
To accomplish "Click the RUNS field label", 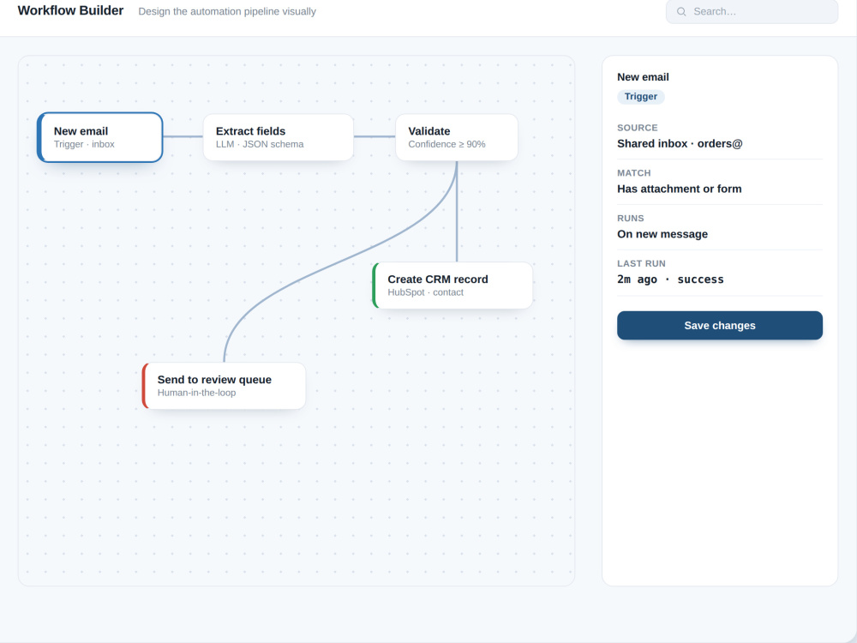I will [631, 218].
